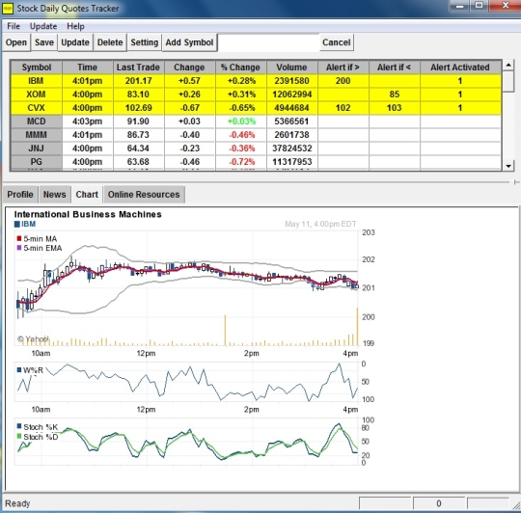Click the % Change column header
Viewport: 521px width, 513px height.
click(x=240, y=67)
